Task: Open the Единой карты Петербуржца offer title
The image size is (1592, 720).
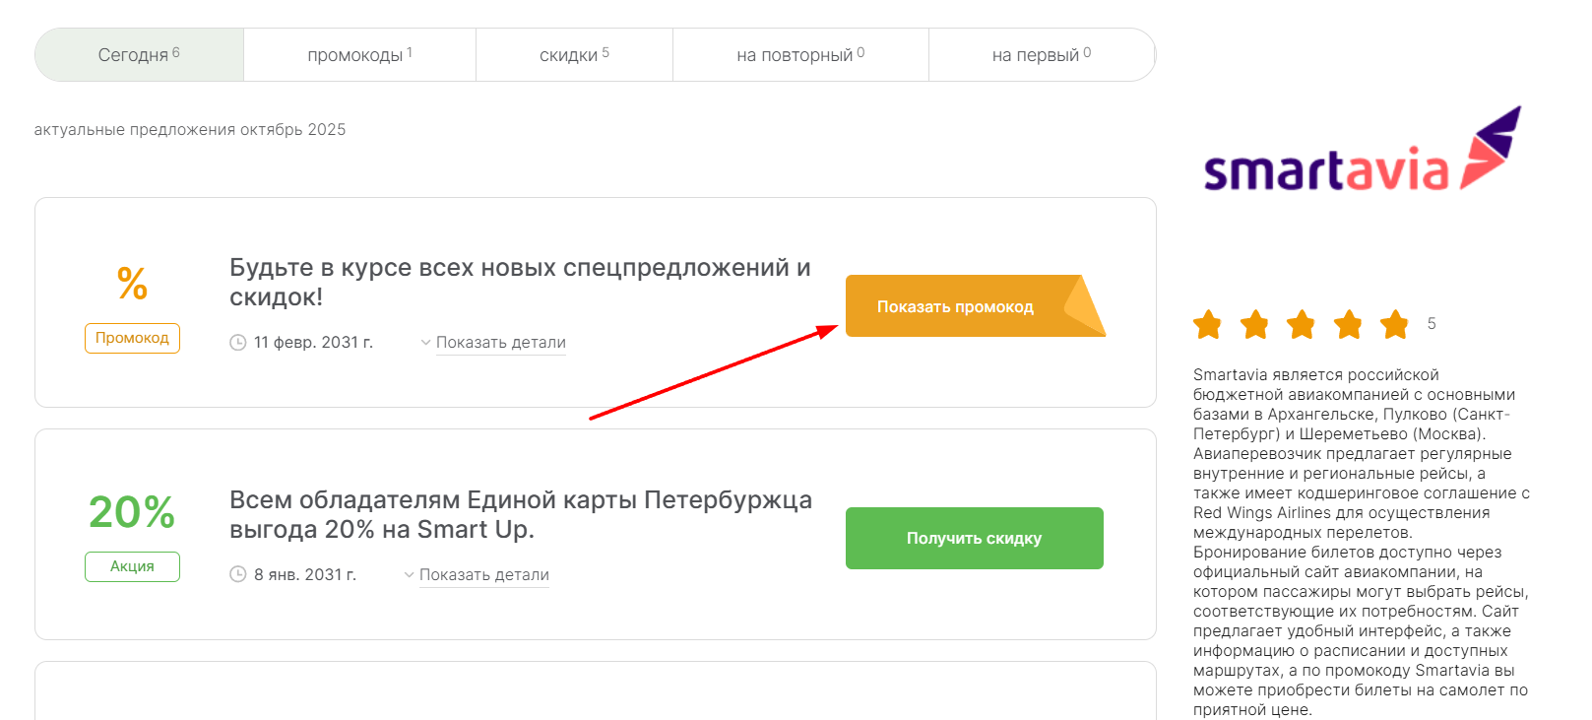Action: click(x=521, y=514)
